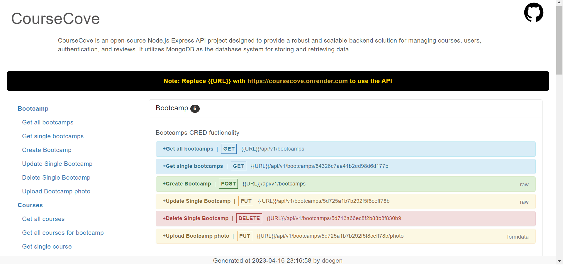Expand the +Upload Bootcamp photo request row
Image resolution: width=563 pixels, height=265 pixels.
(x=345, y=236)
